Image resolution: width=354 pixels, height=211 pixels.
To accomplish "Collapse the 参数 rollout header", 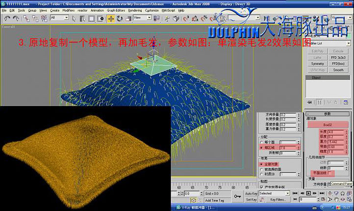I will 327,114.
